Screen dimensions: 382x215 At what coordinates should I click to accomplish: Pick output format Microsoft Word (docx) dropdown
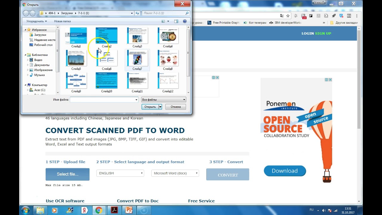pos(175,173)
